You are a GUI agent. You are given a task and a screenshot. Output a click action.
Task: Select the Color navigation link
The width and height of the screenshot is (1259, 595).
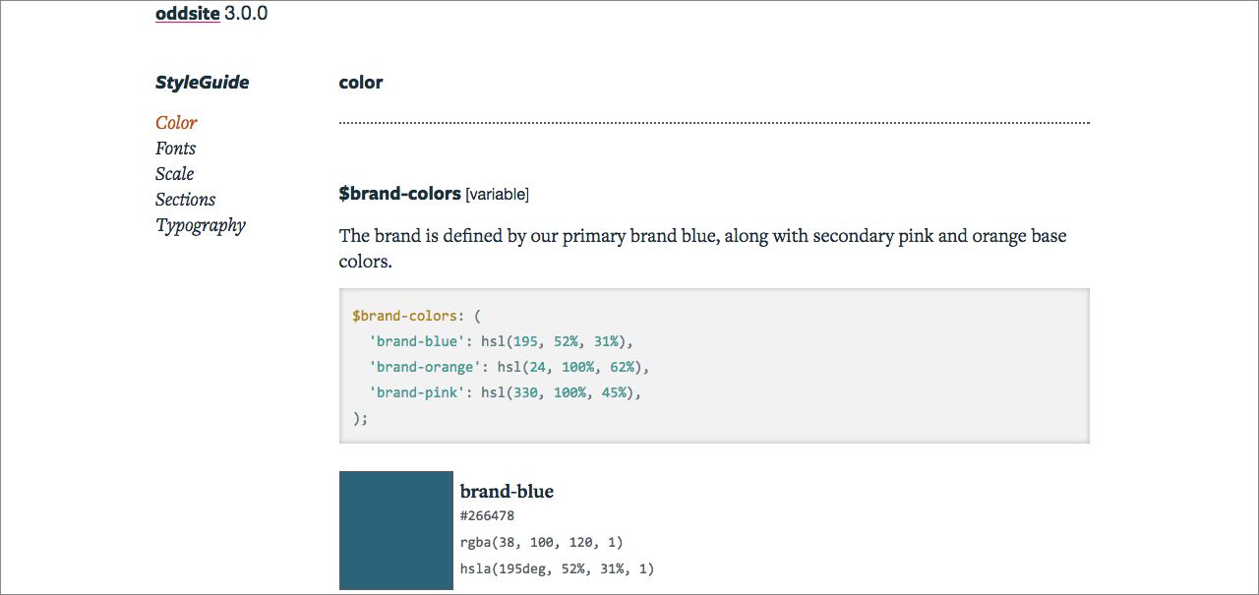(176, 123)
